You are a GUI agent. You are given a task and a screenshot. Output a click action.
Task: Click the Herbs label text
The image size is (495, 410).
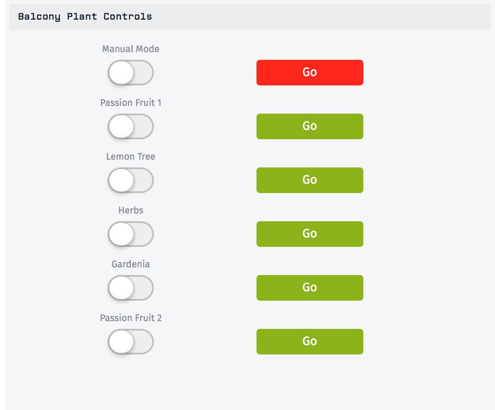[x=130, y=211]
